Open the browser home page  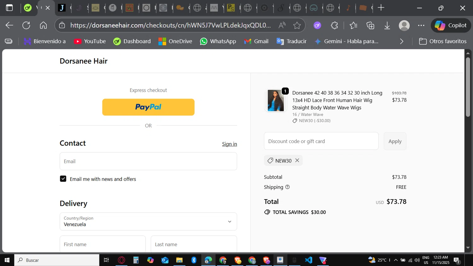pyautogui.click(x=43, y=26)
